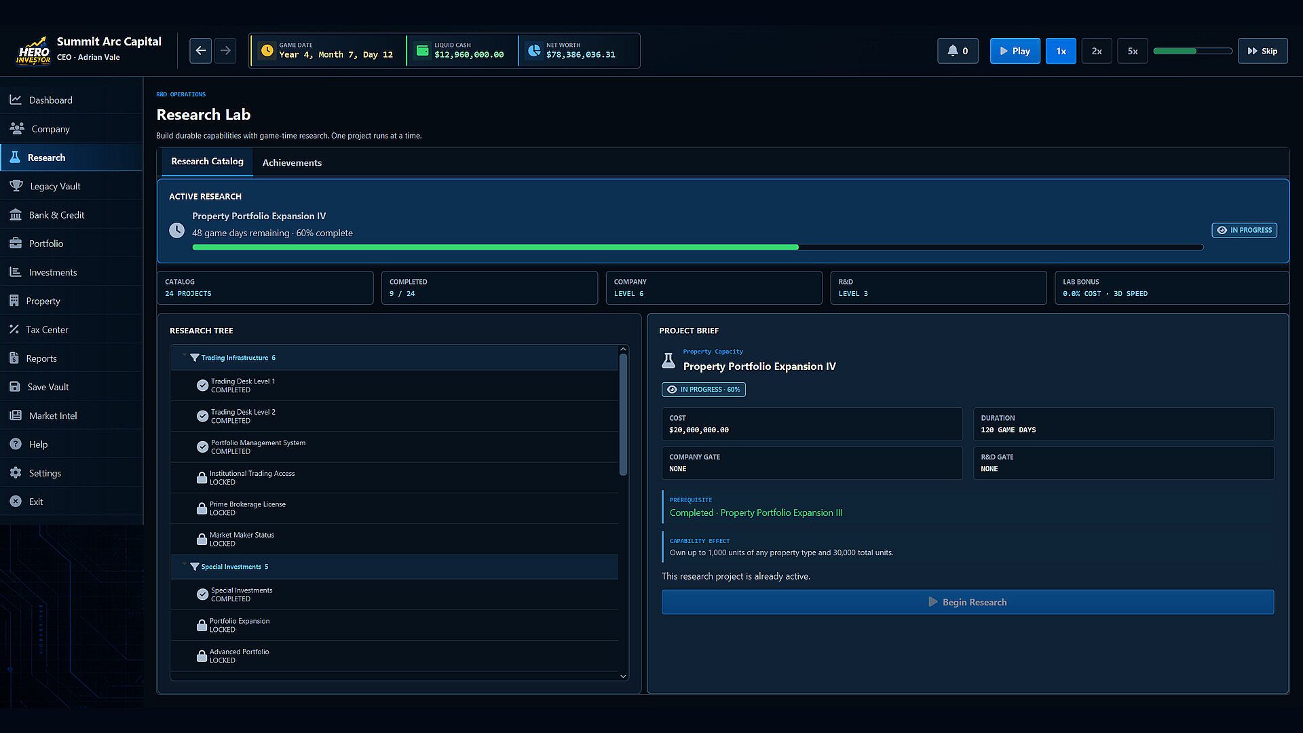Click the Property building icon
The height and width of the screenshot is (733, 1303).
pos(14,301)
